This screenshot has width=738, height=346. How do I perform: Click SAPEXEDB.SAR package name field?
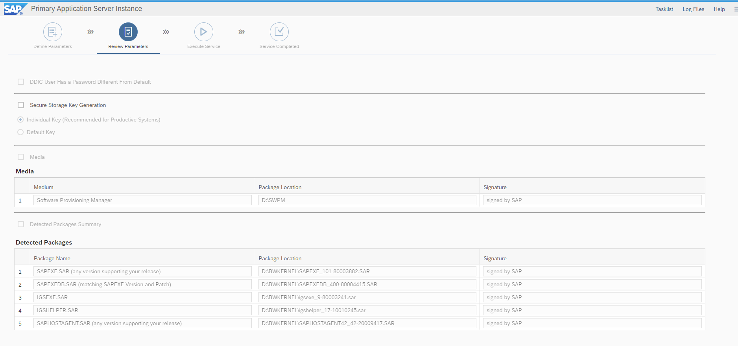pos(142,284)
